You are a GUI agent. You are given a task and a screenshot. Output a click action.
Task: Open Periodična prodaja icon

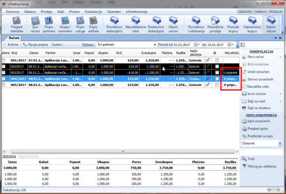coord(215,24)
